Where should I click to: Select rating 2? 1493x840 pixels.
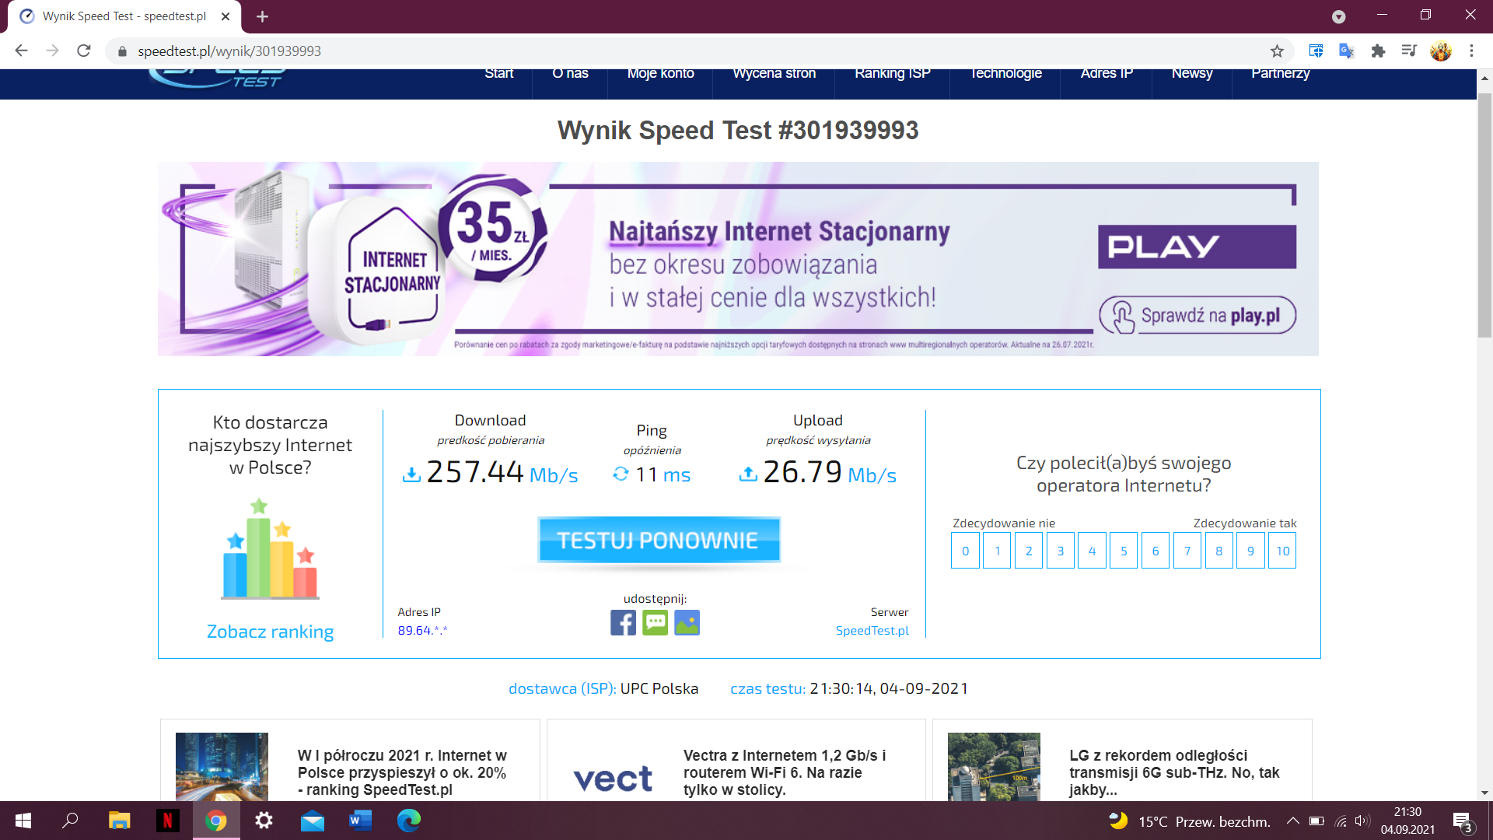point(1029,551)
